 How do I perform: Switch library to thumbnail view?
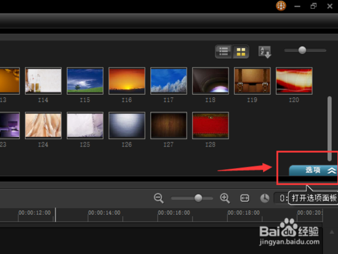coord(241,51)
